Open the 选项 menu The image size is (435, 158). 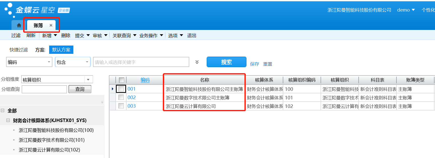tap(176, 35)
